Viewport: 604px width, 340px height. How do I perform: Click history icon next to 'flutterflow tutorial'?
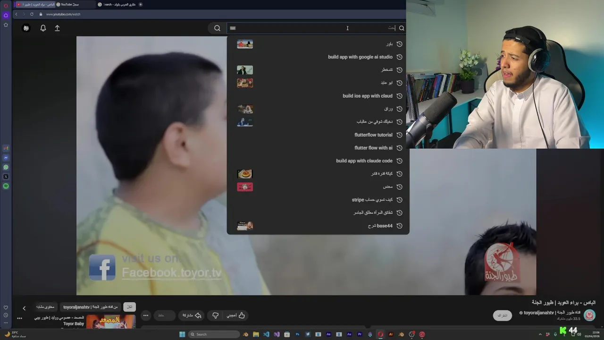(x=399, y=135)
